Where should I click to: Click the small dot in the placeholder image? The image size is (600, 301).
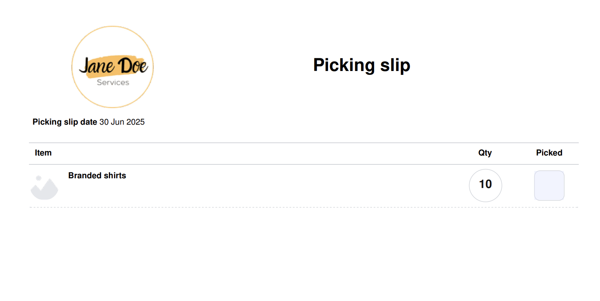click(x=39, y=178)
